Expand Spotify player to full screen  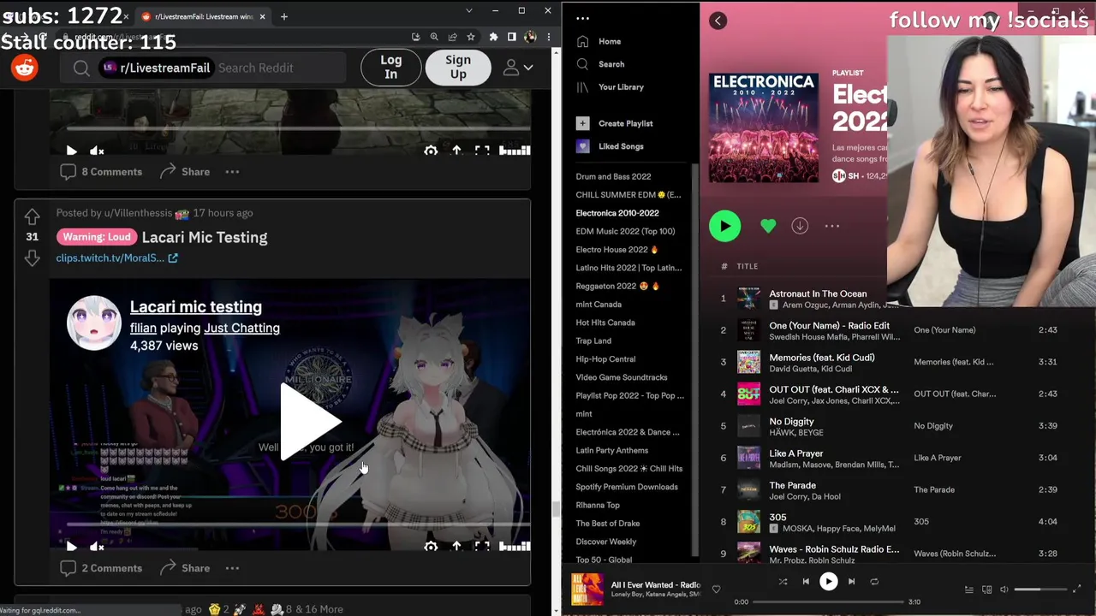pos(1077,589)
